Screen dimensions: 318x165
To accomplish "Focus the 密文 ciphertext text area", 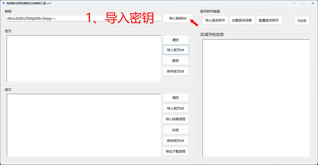I will coord(83,58).
